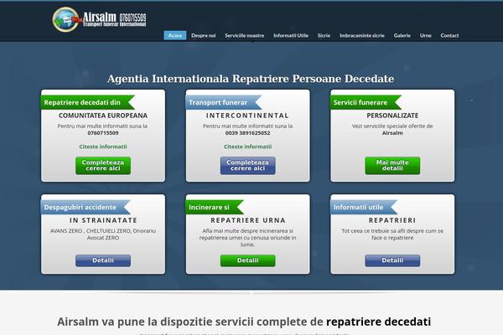Open the Acasa menu tab
Screen dimensions: 503x335
pyautogui.click(x=174, y=35)
